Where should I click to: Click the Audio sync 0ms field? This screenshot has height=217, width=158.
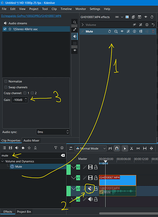pos(53,132)
